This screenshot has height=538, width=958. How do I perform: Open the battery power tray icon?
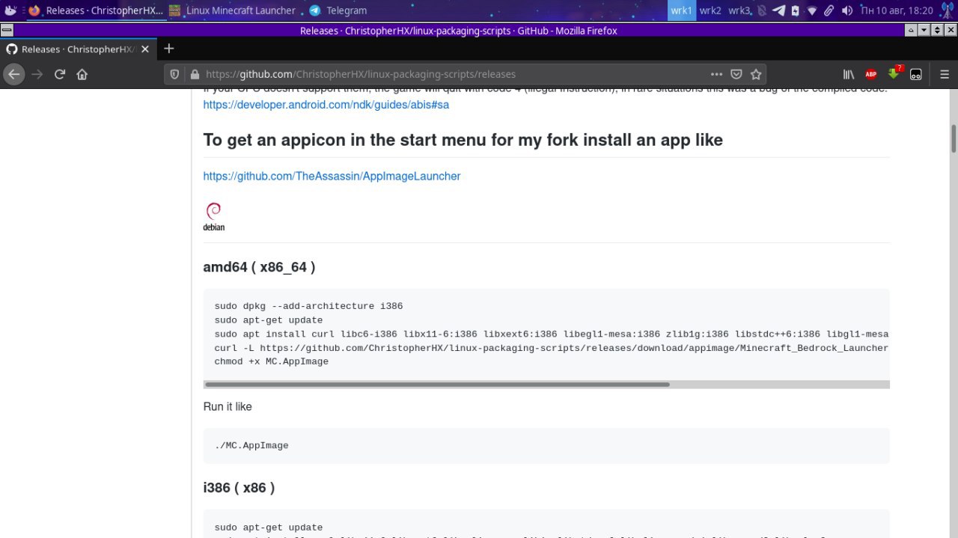(x=796, y=10)
